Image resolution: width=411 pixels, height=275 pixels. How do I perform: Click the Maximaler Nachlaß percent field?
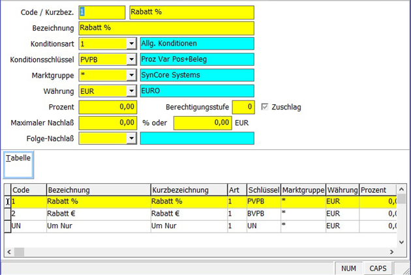108,123
